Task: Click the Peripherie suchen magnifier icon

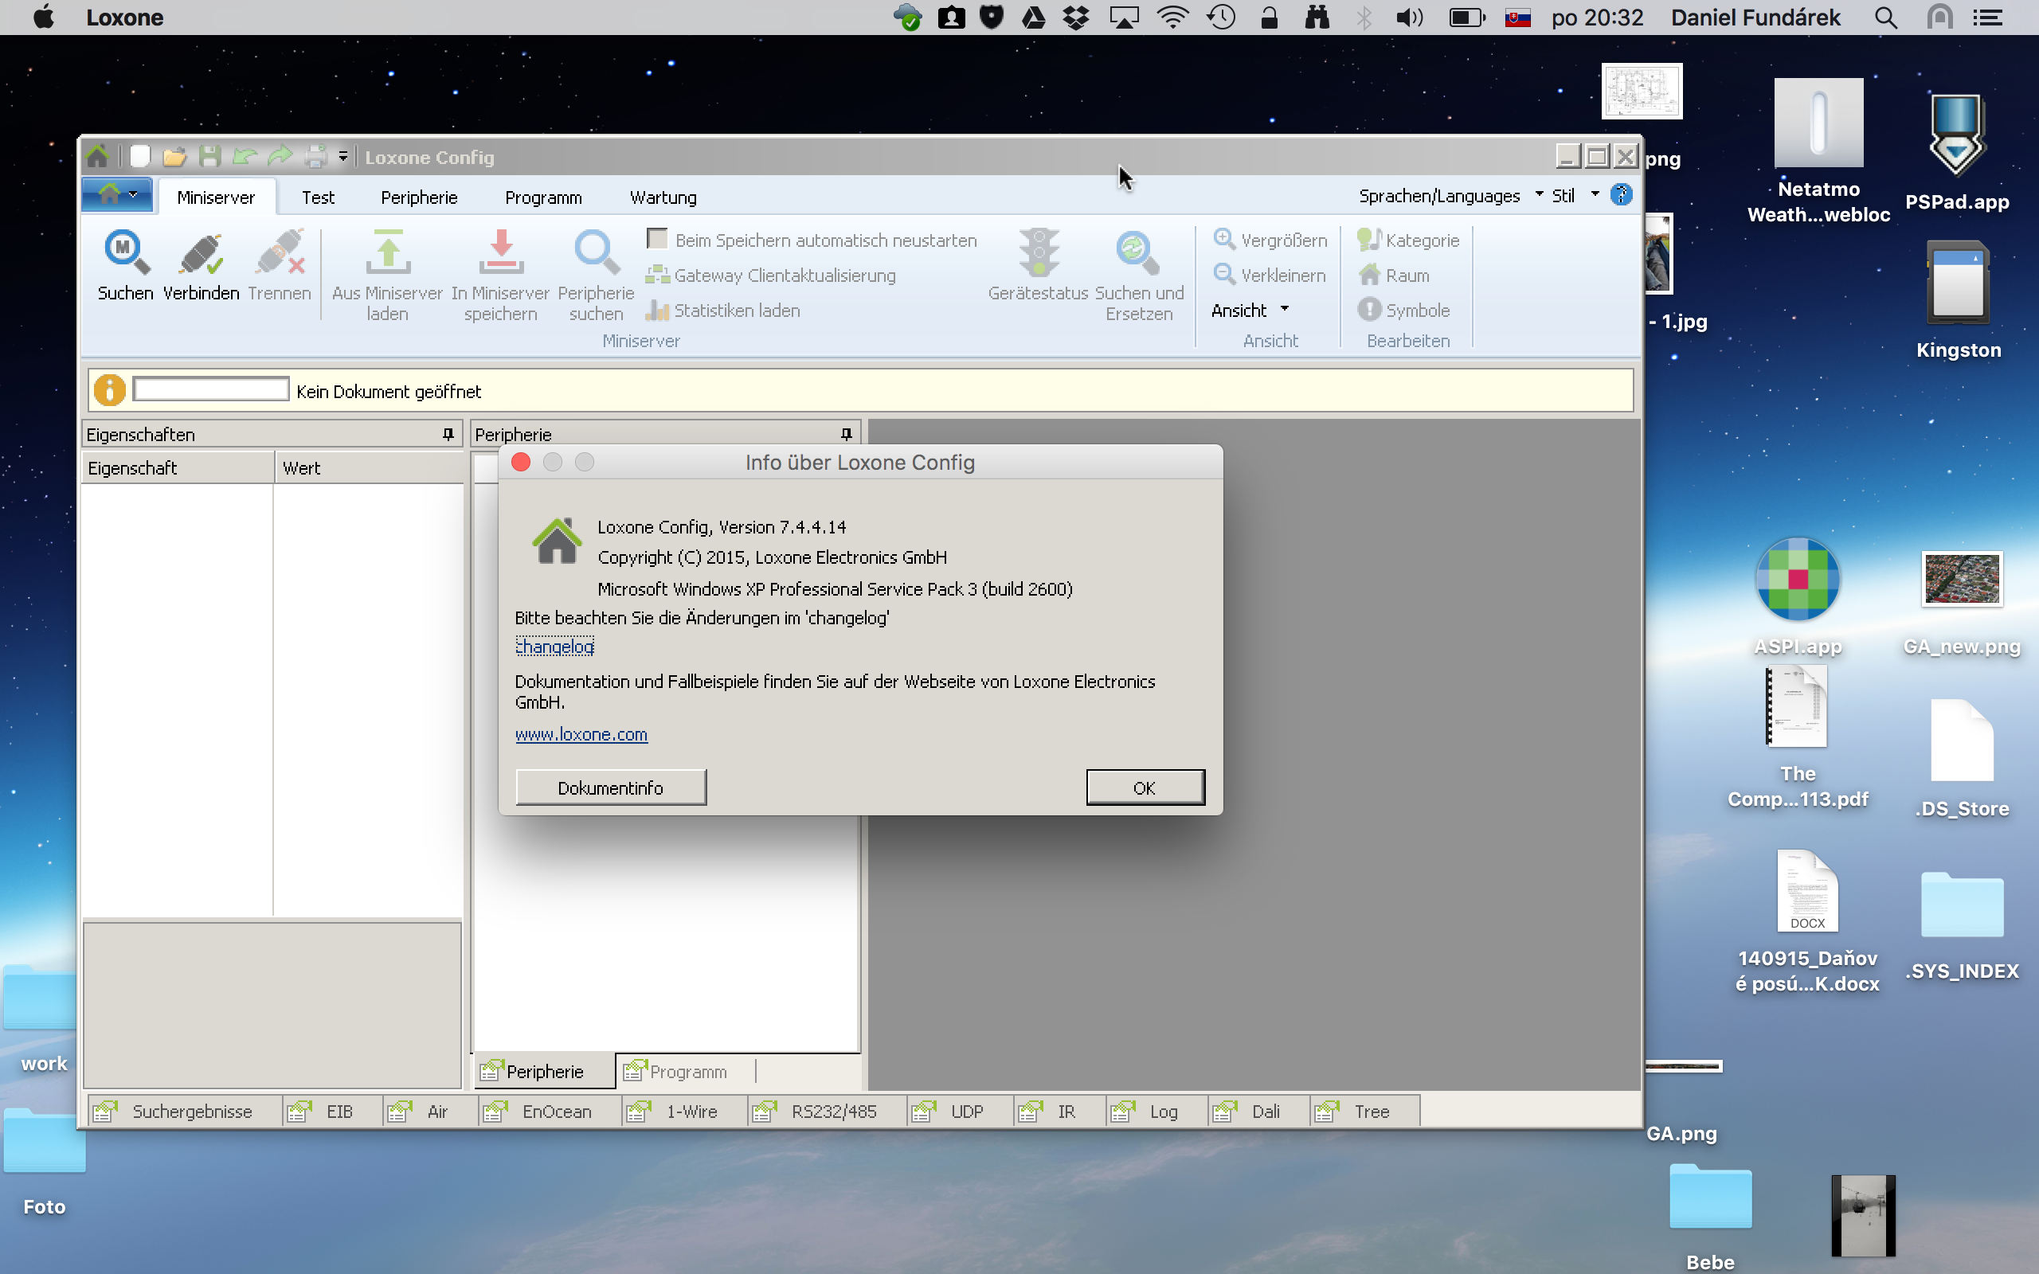Action: [596, 252]
